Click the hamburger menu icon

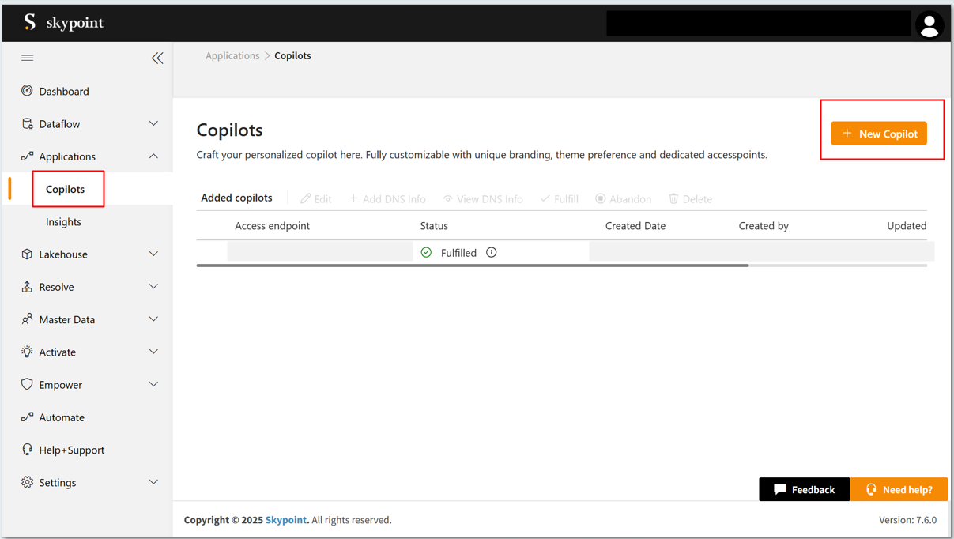pyautogui.click(x=28, y=58)
